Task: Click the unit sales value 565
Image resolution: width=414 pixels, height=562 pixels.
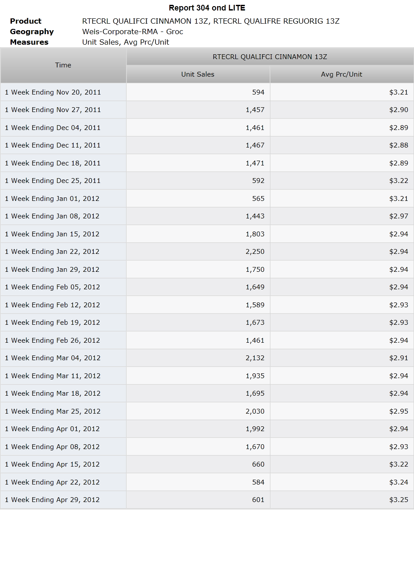Action: tap(258, 199)
